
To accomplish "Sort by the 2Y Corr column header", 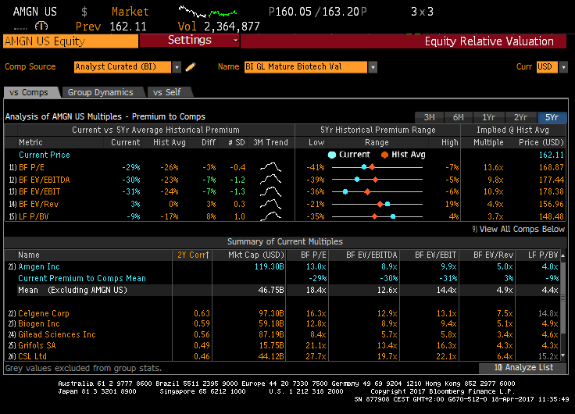I will coord(193,255).
